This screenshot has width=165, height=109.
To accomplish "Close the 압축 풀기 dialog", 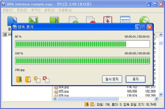I will point(149,27).
